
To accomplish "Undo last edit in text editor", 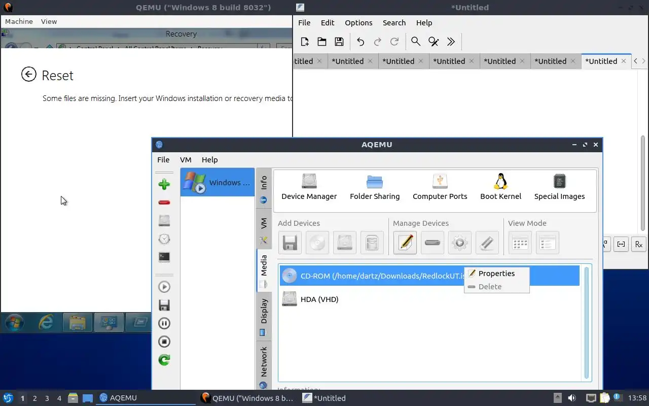I will pyautogui.click(x=360, y=42).
